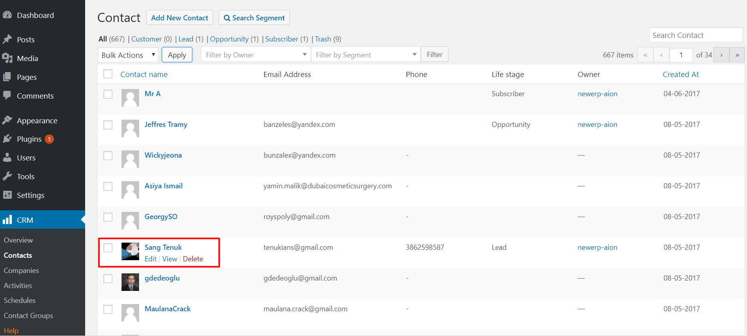
Task: View the Sang Tenuk contact
Action: [169, 259]
